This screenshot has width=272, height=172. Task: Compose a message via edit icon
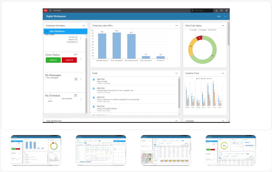point(76,79)
